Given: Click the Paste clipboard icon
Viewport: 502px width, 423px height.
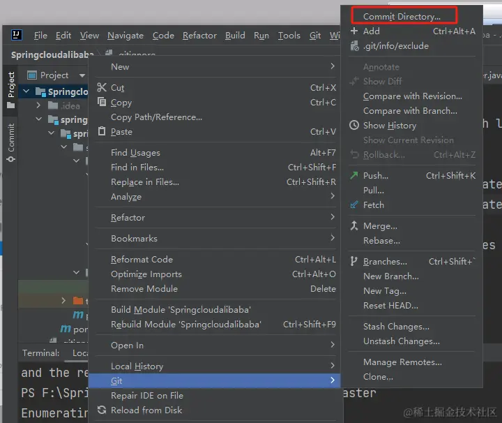Looking at the screenshot, I should coord(102,131).
